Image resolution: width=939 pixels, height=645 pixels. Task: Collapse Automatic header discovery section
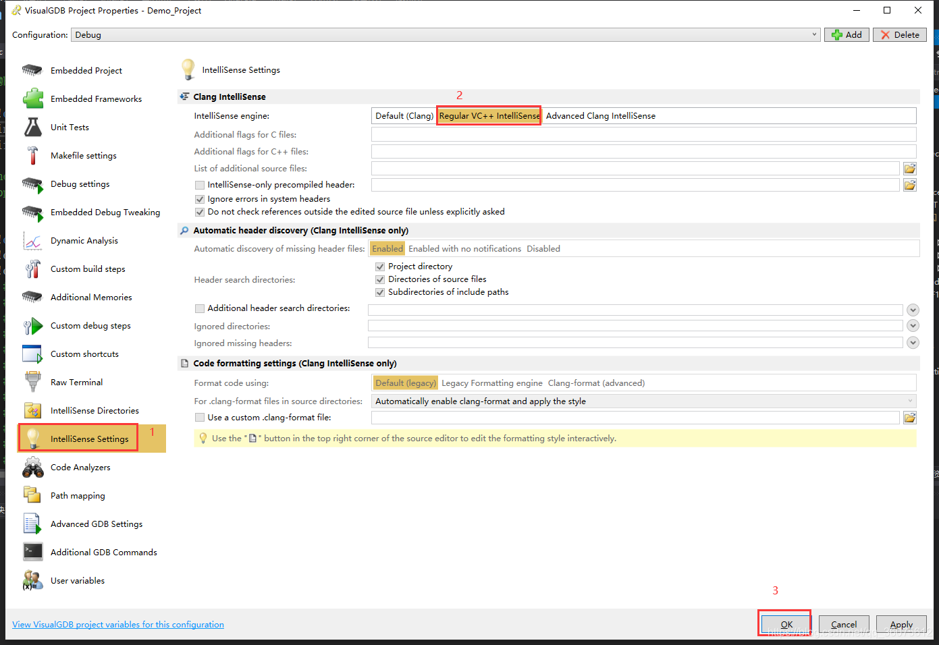tap(548, 231)
